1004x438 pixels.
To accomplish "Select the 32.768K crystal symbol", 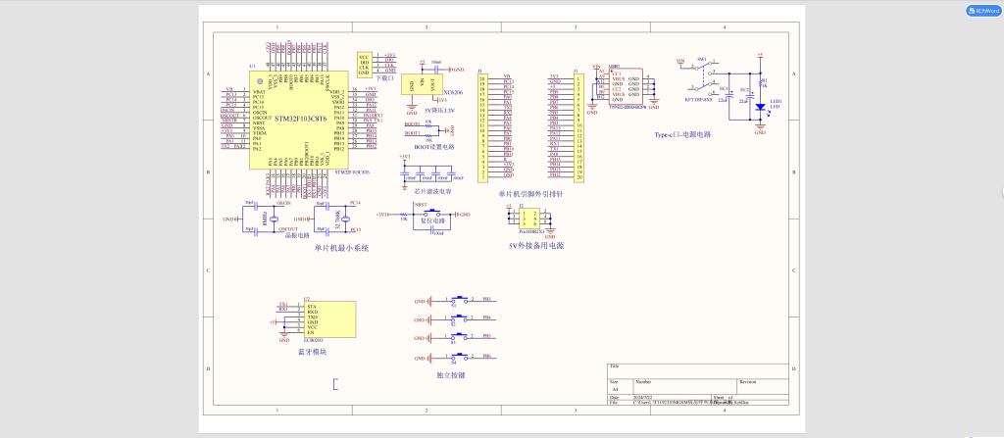I will point(345,219).
